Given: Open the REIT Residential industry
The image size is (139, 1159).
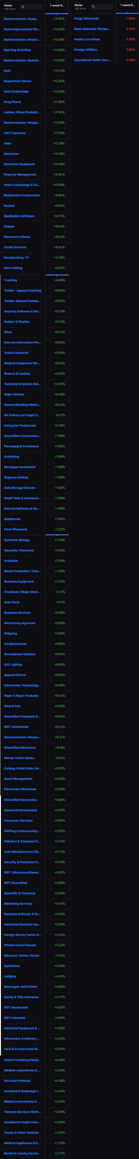Looking at the screenshot, I should tap(16, 1007).
